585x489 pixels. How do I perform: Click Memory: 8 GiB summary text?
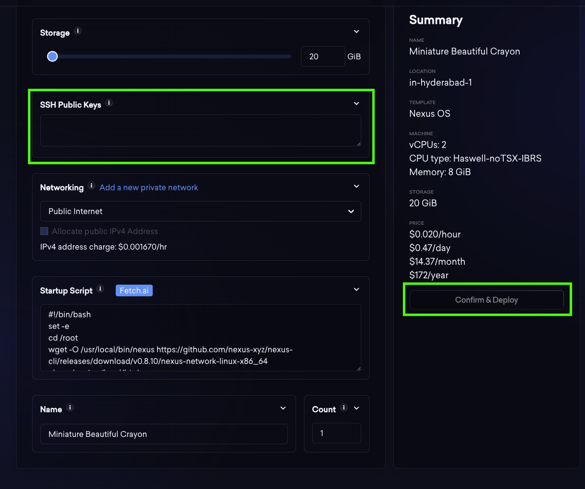coord(440,172)
